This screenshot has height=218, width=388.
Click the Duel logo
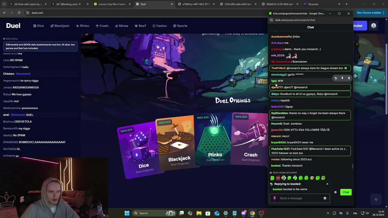coord(13,26)
